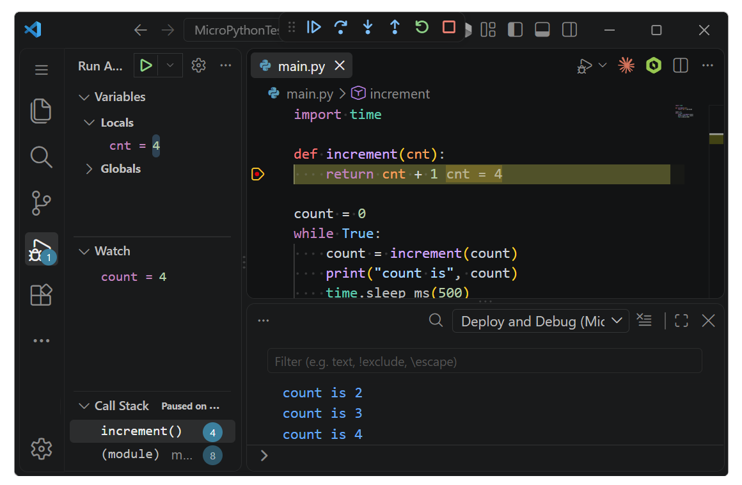
Task: Open the Manage gear at bottom left
Action: [x=41, y=449]
